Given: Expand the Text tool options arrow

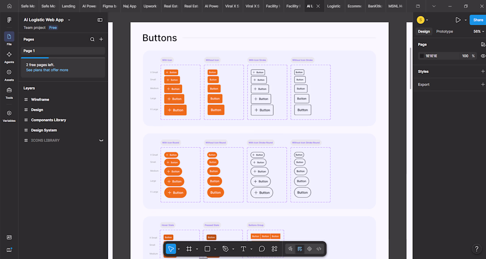Looking at the screenshot, I should click(251, 249).
